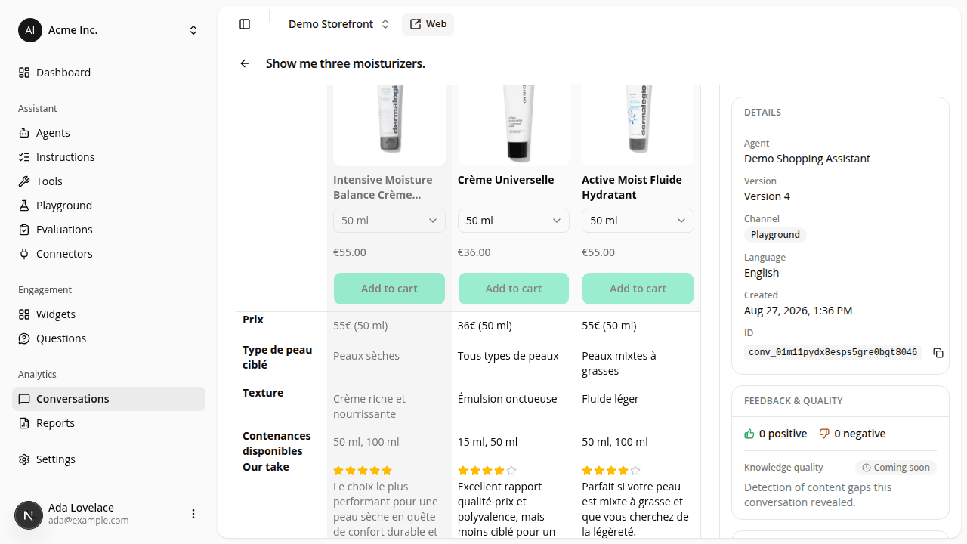Click the back arrow beside conversation title

[x=245, y=63]
